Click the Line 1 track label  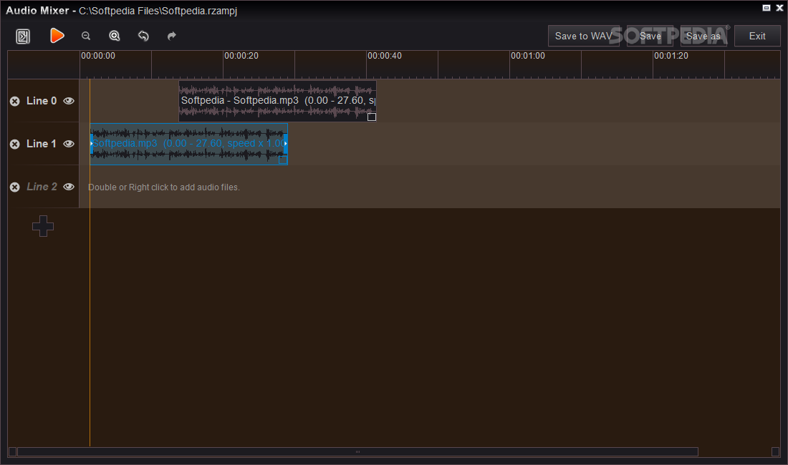pos(42,144)
